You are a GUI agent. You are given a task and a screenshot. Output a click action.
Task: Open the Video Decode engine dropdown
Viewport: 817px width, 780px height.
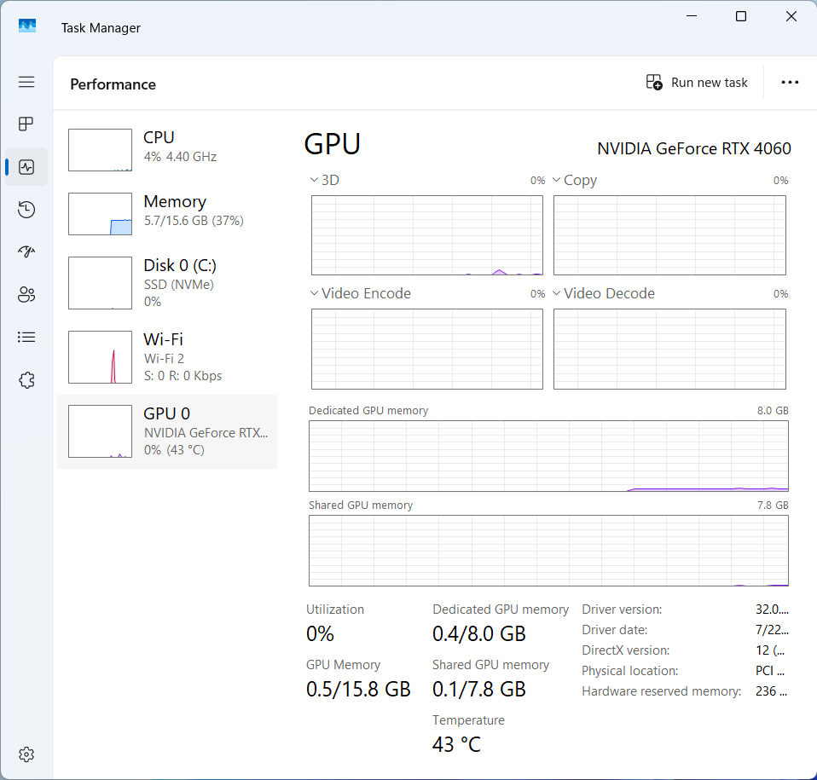(557, 293)
